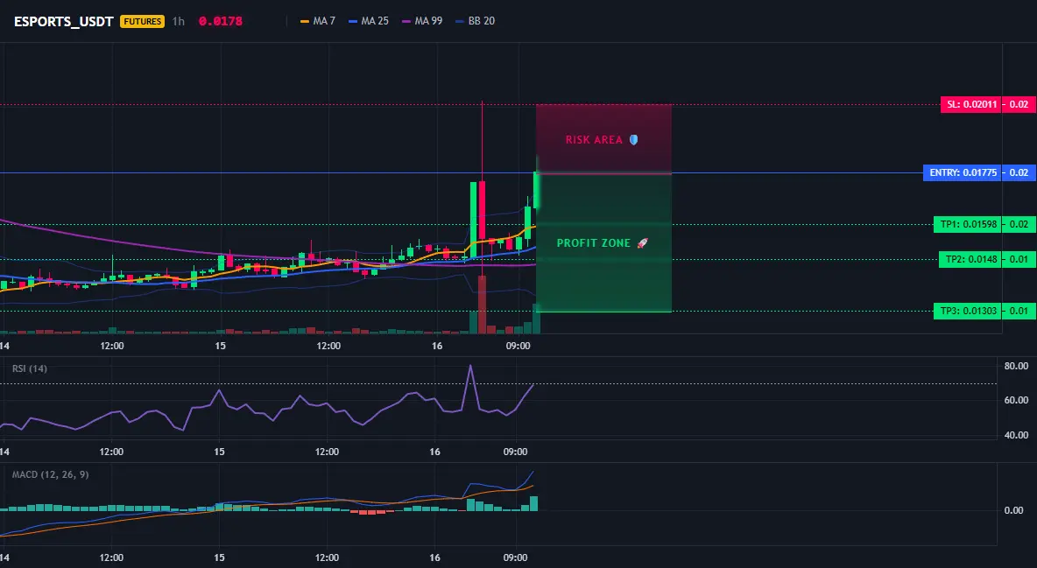
Task: Click the red candle with long upper wick
Action: pyautogui.click(x=482, y=211)
